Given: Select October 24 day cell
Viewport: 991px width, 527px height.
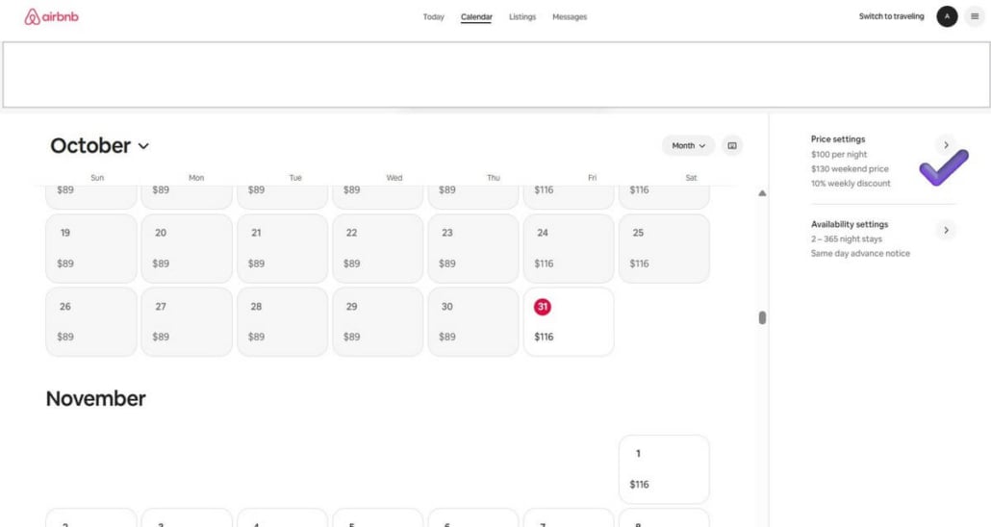Looking at the screenshot, I should pos(569,248).
